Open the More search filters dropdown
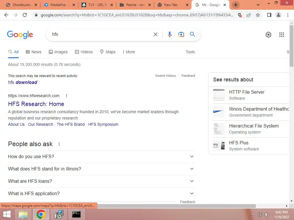This screenshot has height=220, width=294. (x=128, y=52)
